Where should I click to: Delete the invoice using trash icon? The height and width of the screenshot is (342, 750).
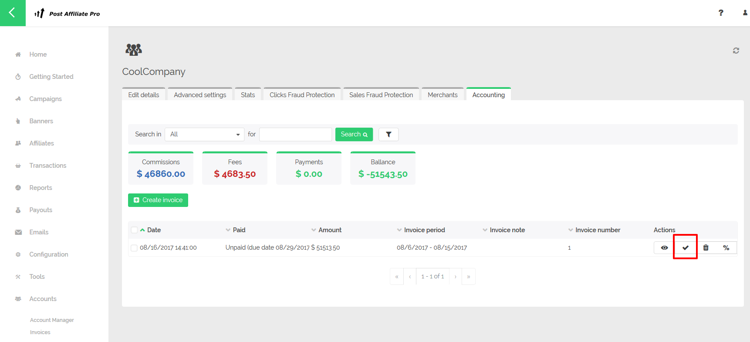tap(706, 247)
